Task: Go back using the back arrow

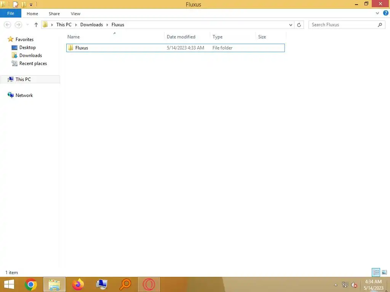Action: coord(8,25)
